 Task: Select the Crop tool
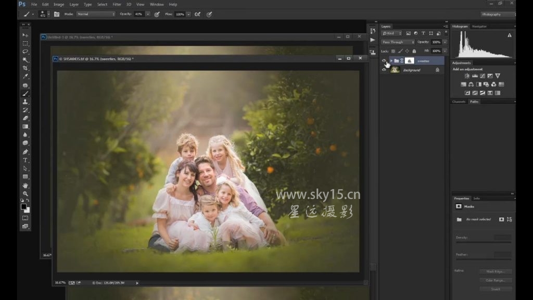tap(25, 68)
